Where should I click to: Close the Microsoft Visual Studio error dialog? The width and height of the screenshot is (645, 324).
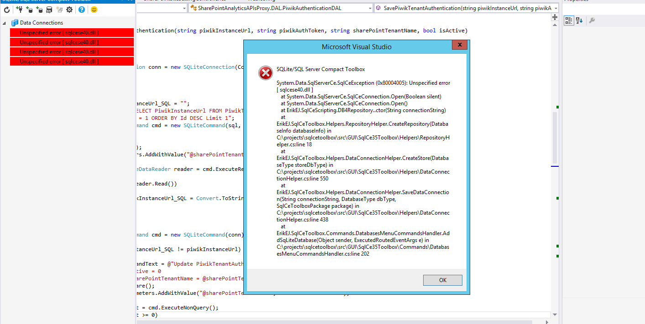[x=459, y=45]
